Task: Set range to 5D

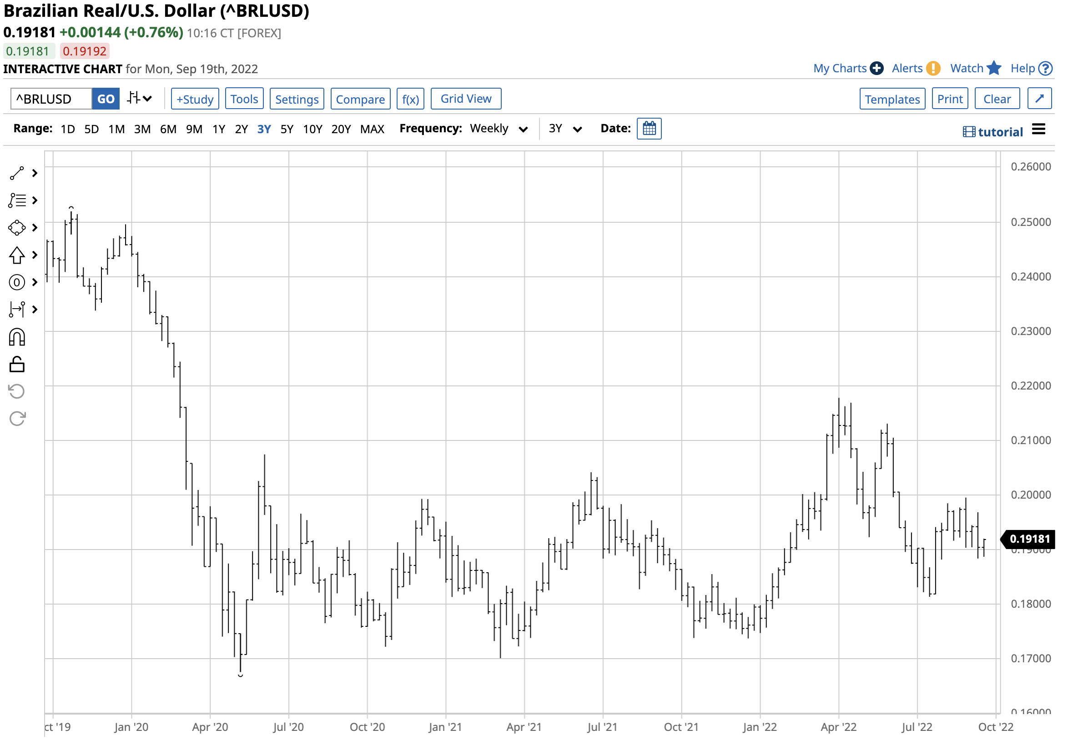Action: point(91,129)
